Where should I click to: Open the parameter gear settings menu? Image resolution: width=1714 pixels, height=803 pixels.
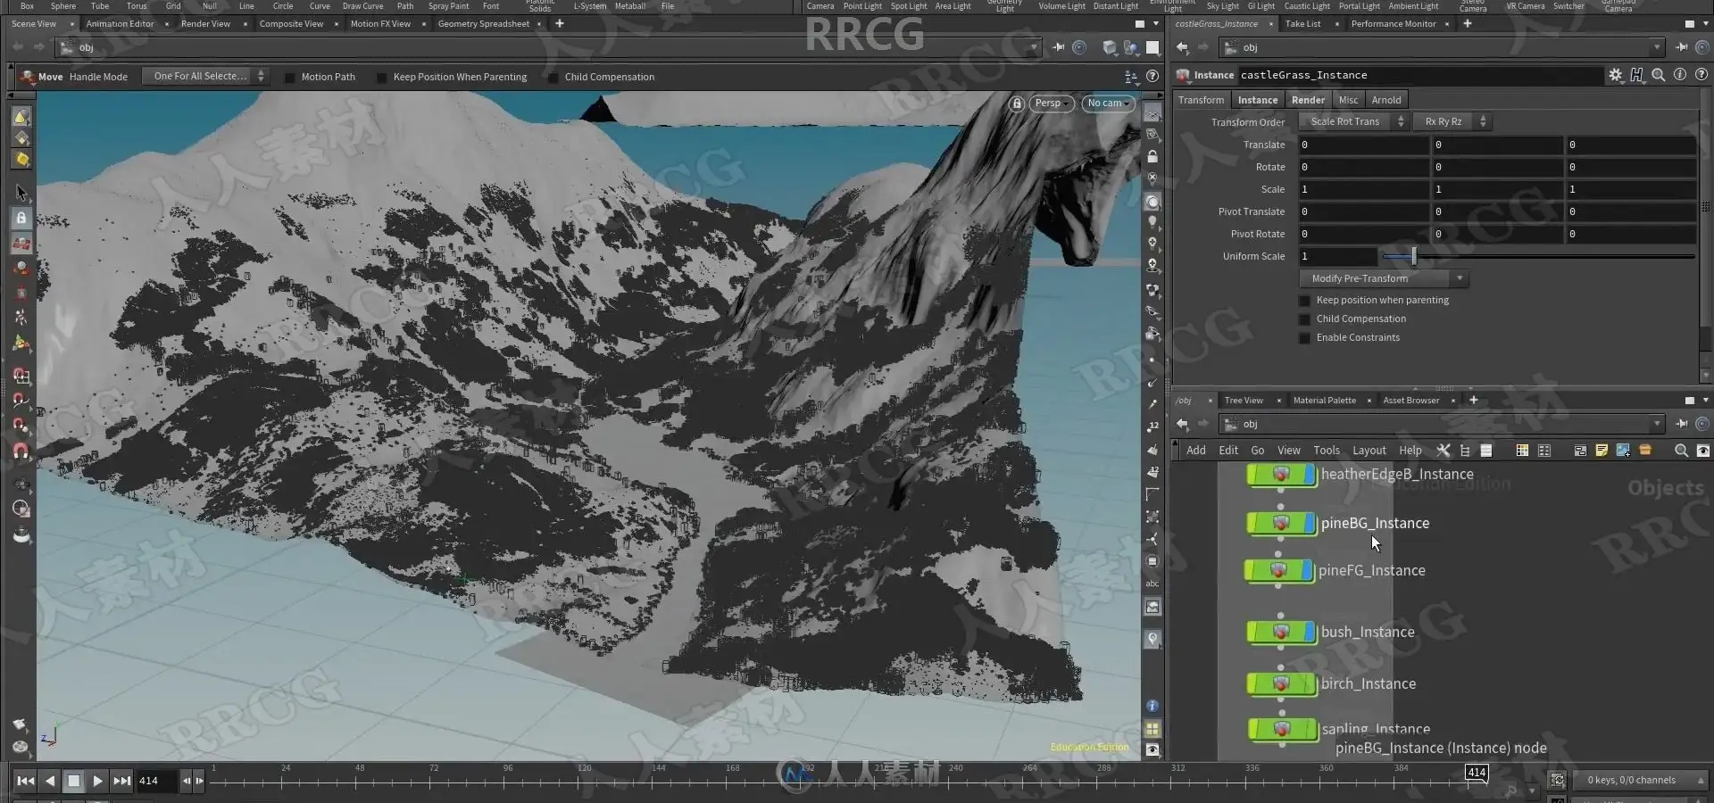1616,75
